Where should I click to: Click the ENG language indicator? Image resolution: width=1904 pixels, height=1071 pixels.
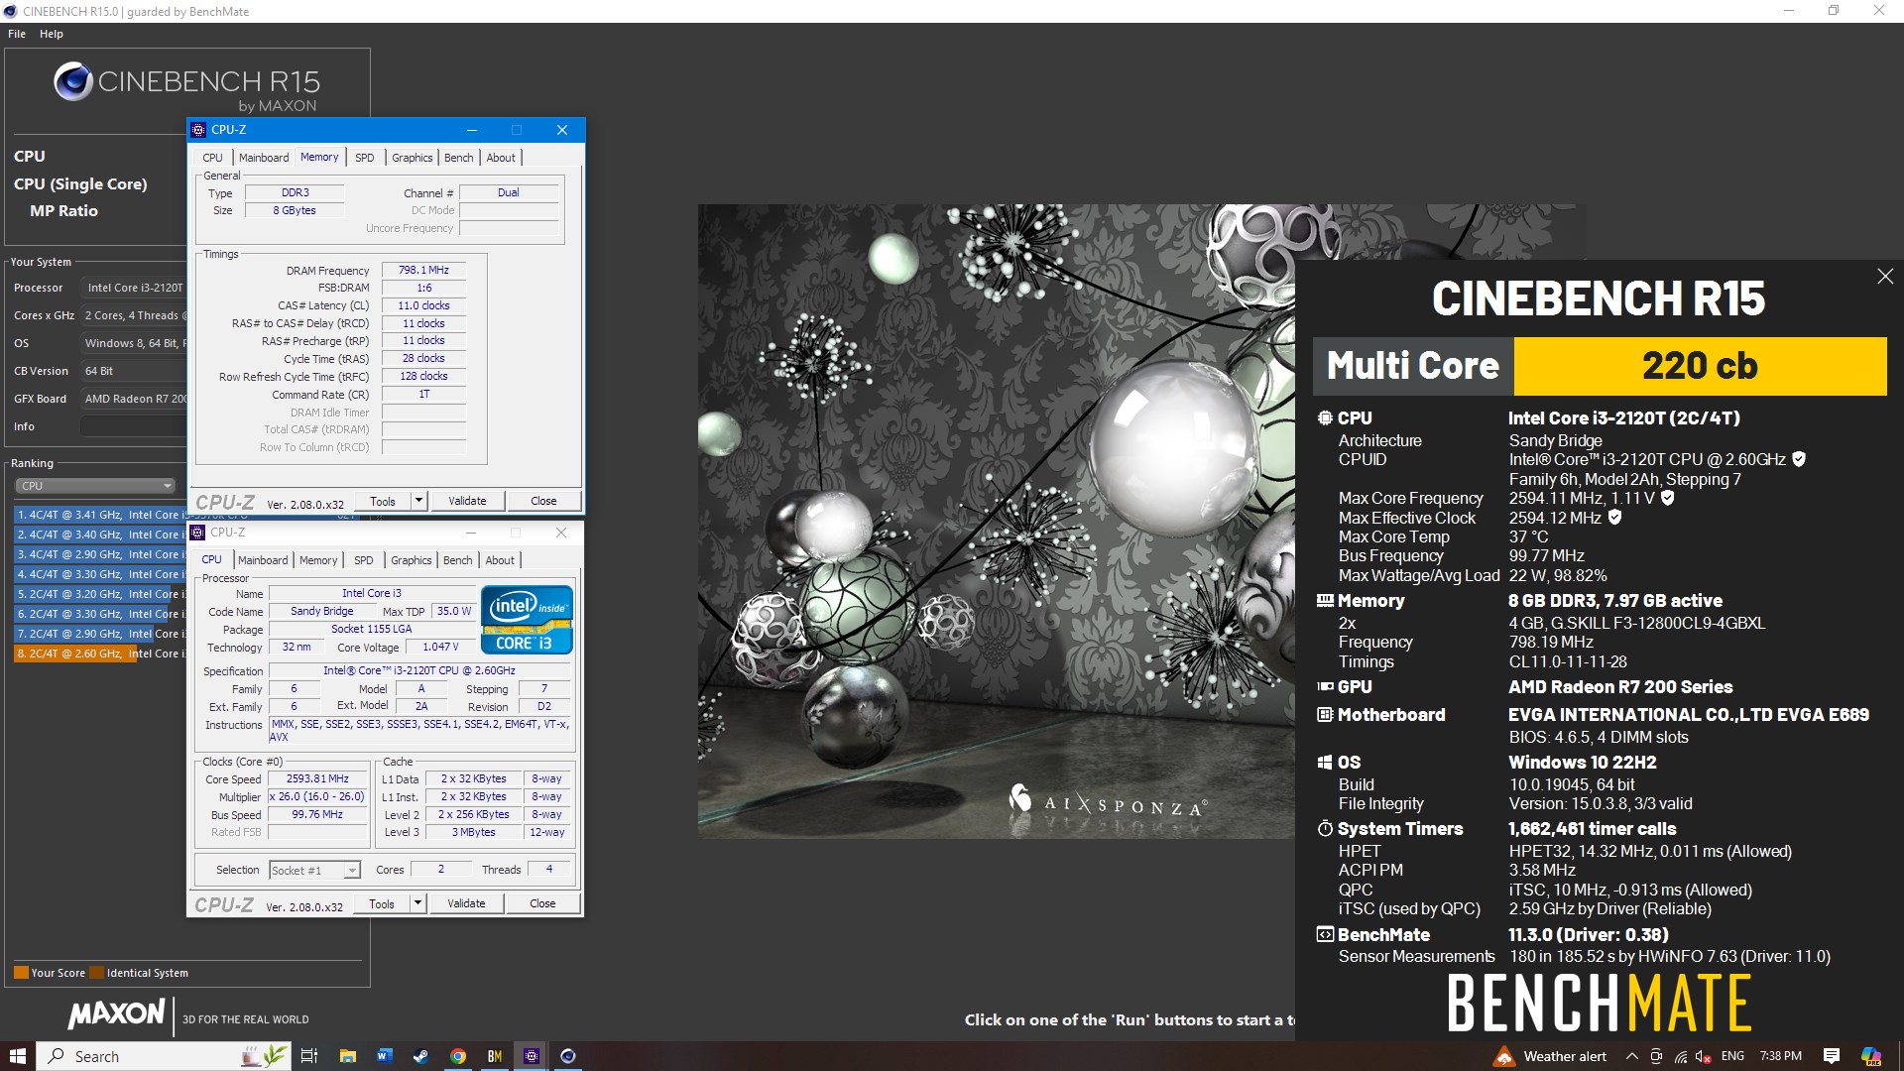1732,1056
